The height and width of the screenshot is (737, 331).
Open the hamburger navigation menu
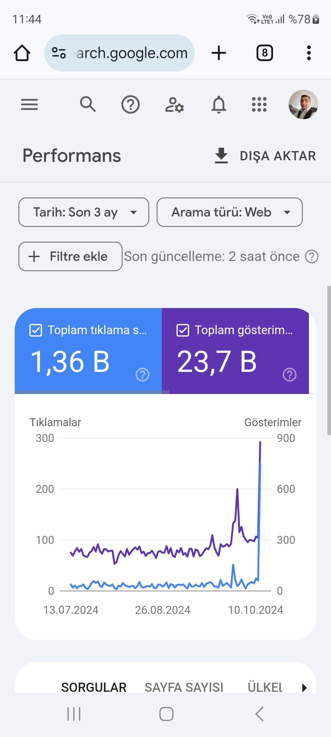coord(29,104)
